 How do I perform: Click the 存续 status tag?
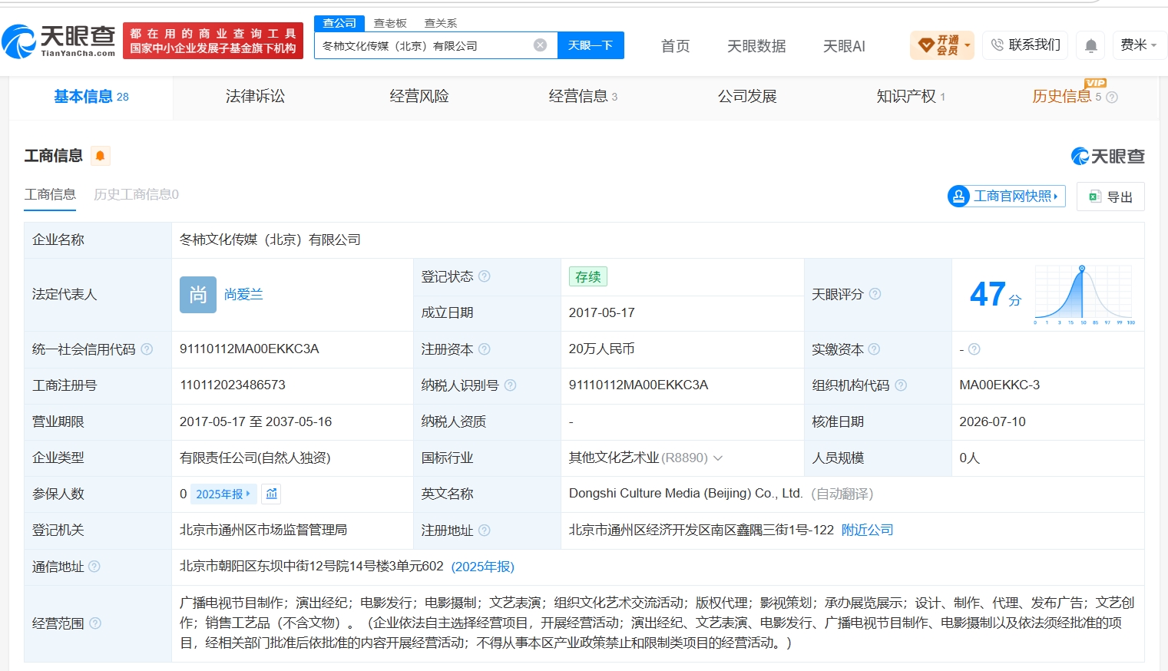[588, 276]
